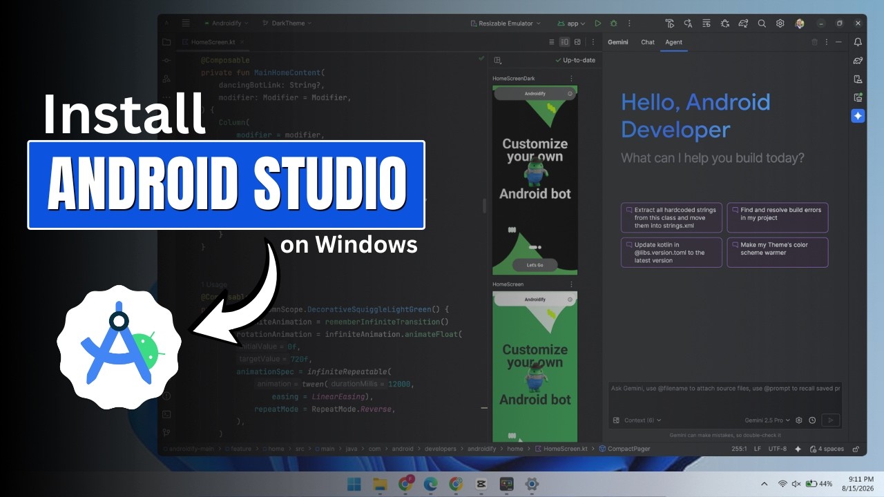This screenshot has height=497, width=884.
Task: Click the 255:1 cursor position indicator
Action: click(x=739, y=449)
